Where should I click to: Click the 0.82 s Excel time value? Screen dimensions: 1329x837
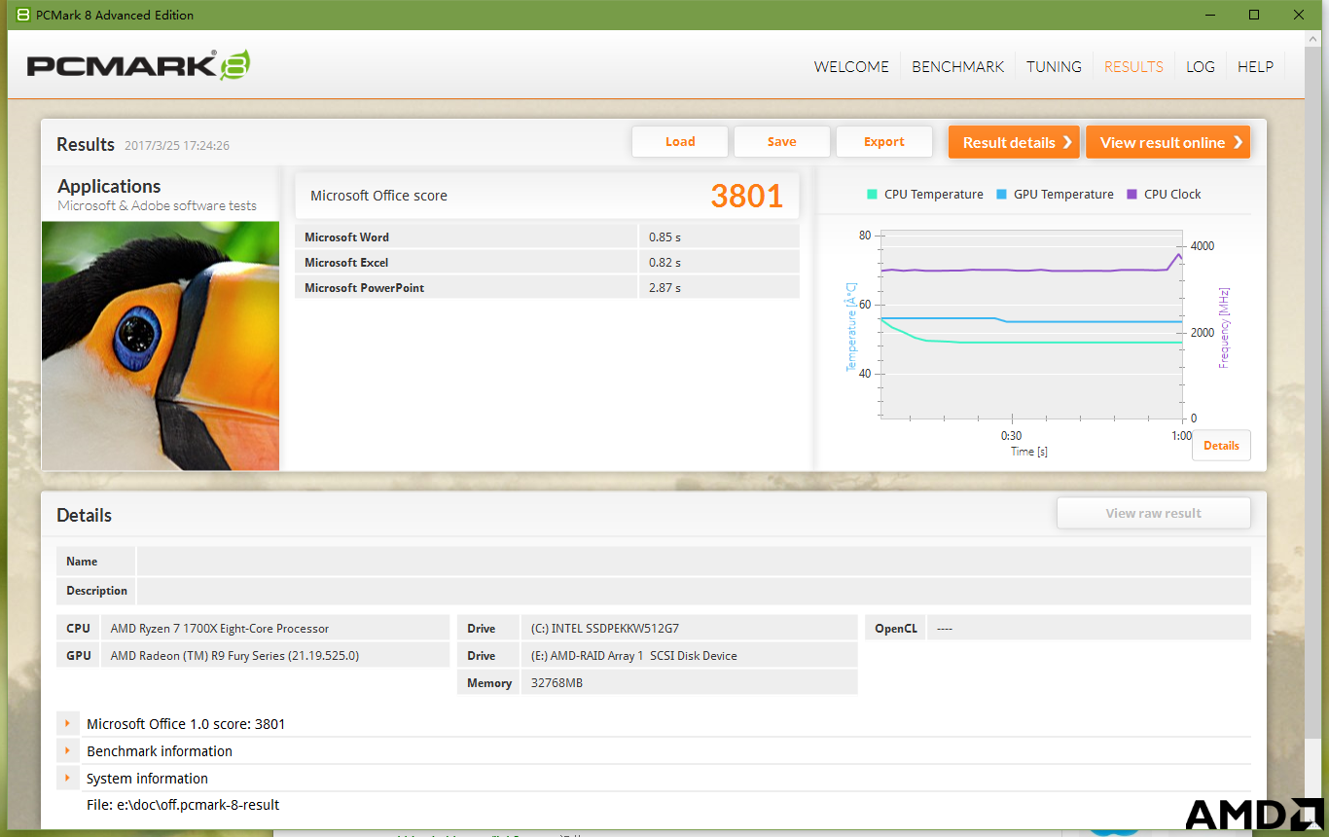click(664, 262)
